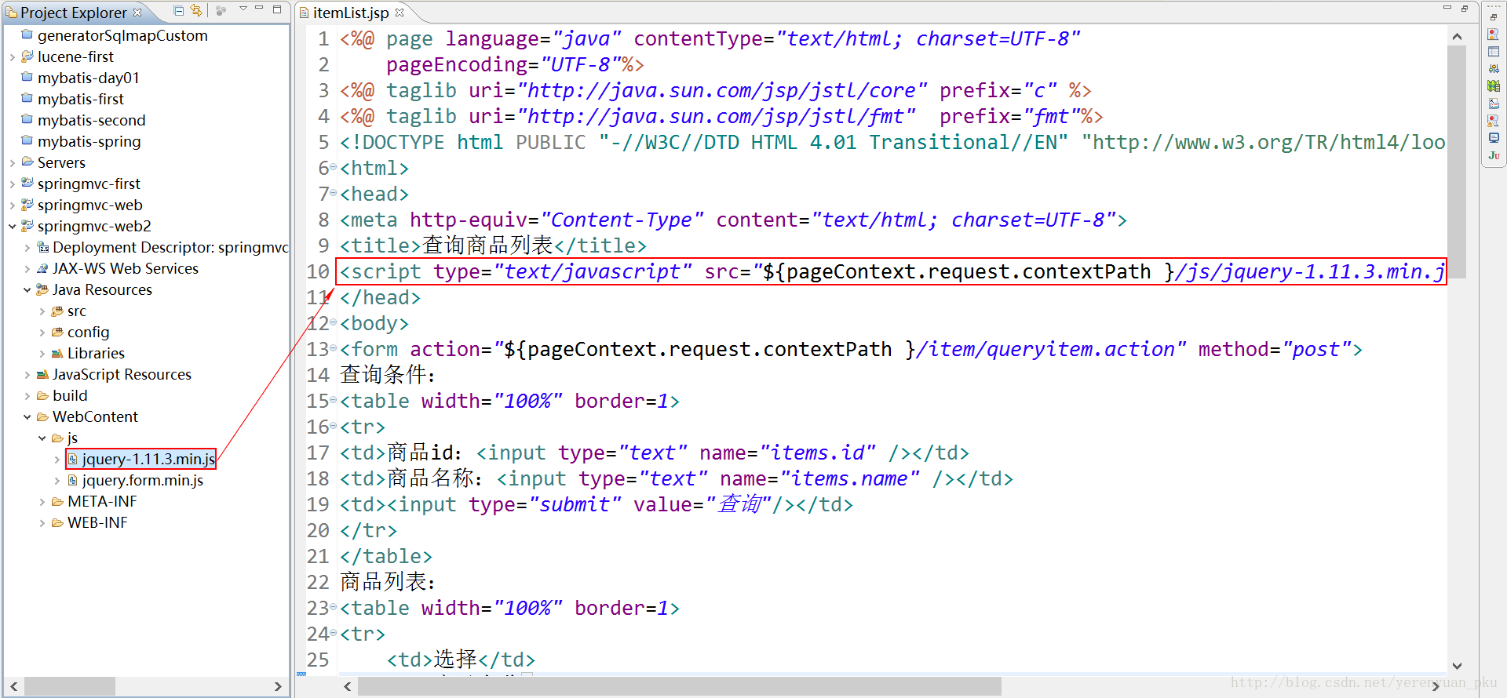Viewport: 1507px width, 698px height.
Task: Open the Markers view from right trim bar
Action: [1494, 35]
